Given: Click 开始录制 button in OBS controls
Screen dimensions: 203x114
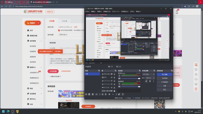Looking at the screenshot, I should (164, 78).
